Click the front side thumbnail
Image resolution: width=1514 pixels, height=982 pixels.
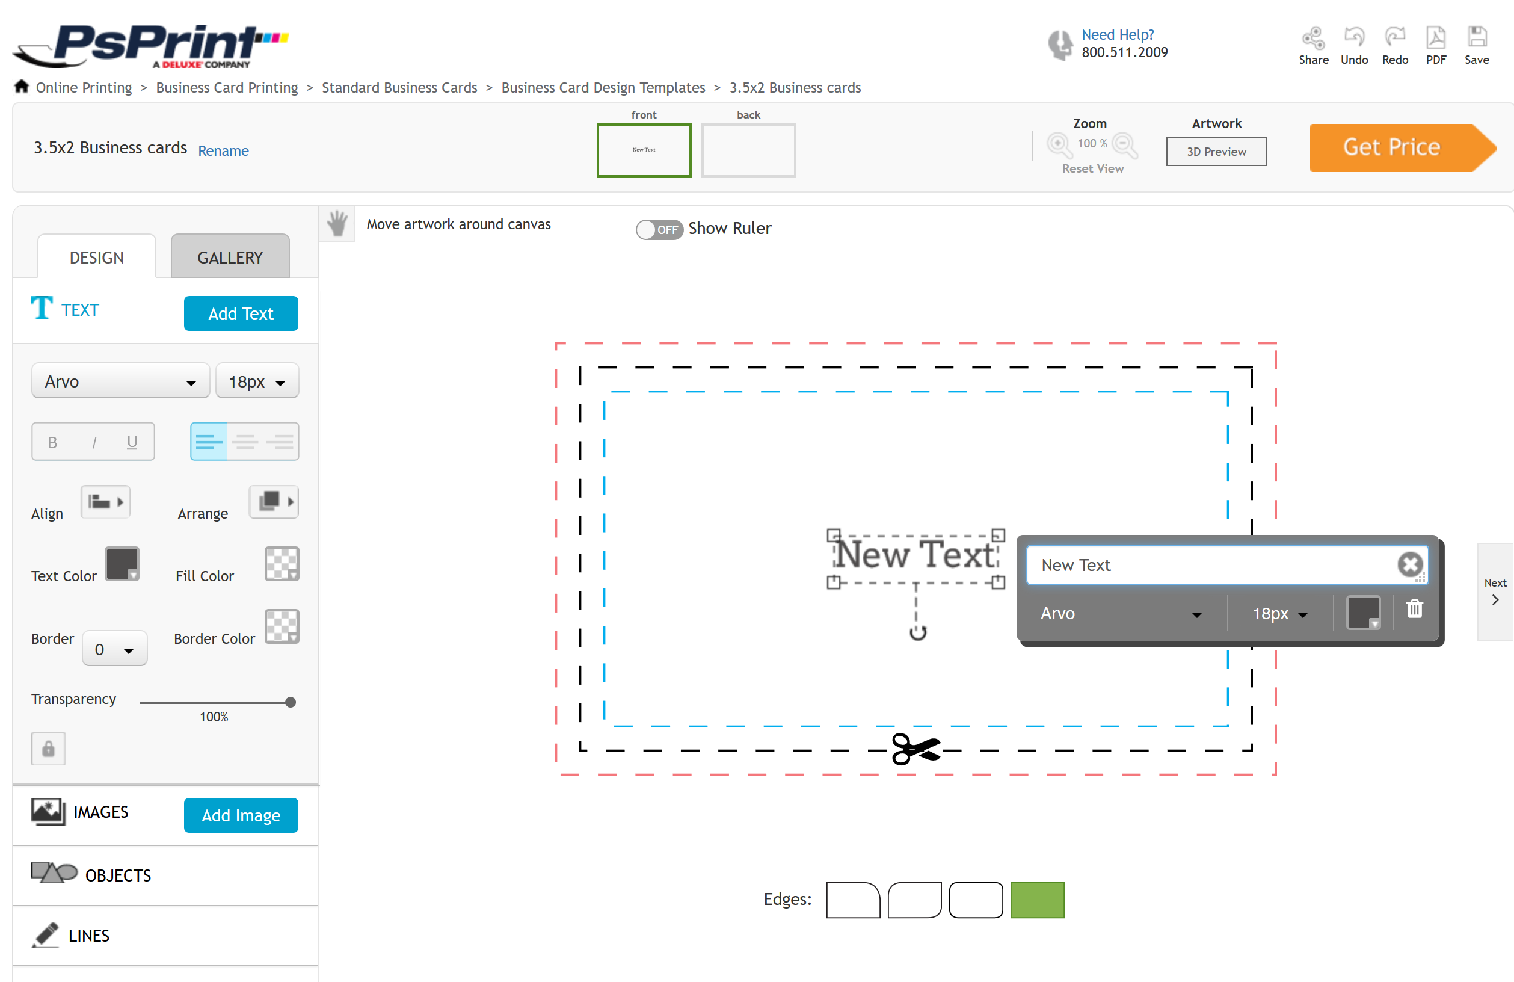point(644,148)
